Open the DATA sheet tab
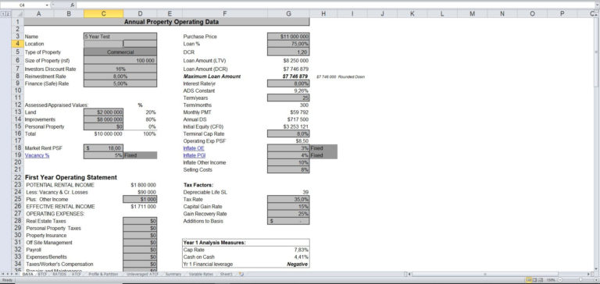600x284 pixels. (27, 274)
